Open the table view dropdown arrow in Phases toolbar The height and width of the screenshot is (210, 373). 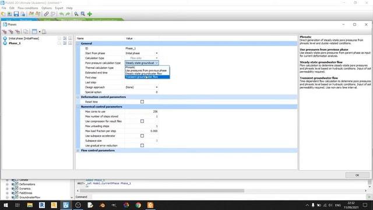coord(40,32)
